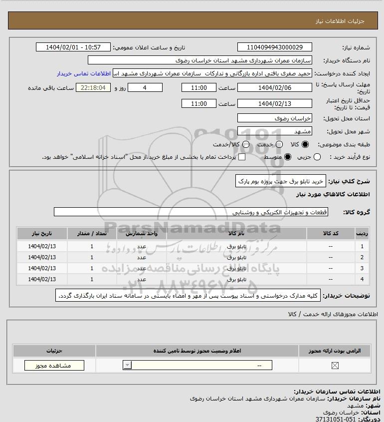Viewport: 384px width, 422px height.
Task: Click delivery city field مشهد
Action: pos(275,131)
